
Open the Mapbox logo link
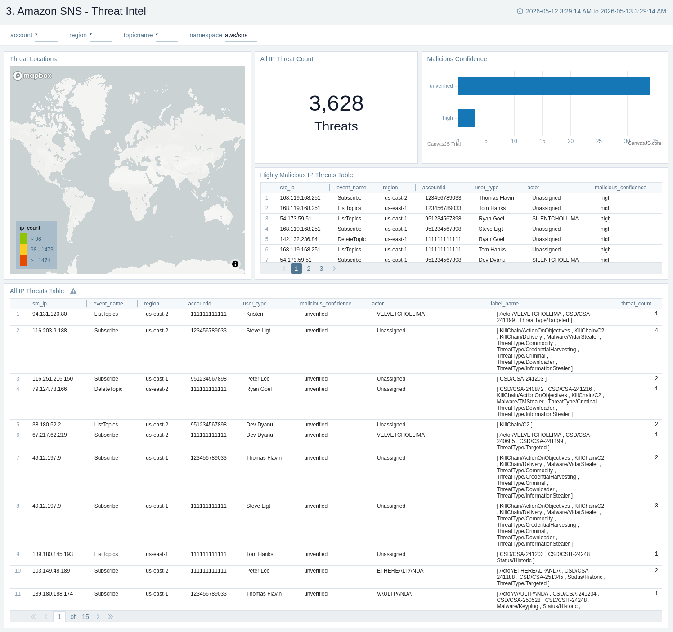(32, 76)
